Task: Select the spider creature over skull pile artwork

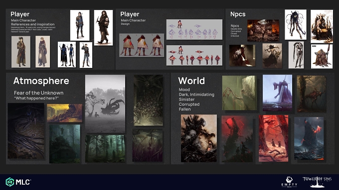Action: tap(149, 100)
